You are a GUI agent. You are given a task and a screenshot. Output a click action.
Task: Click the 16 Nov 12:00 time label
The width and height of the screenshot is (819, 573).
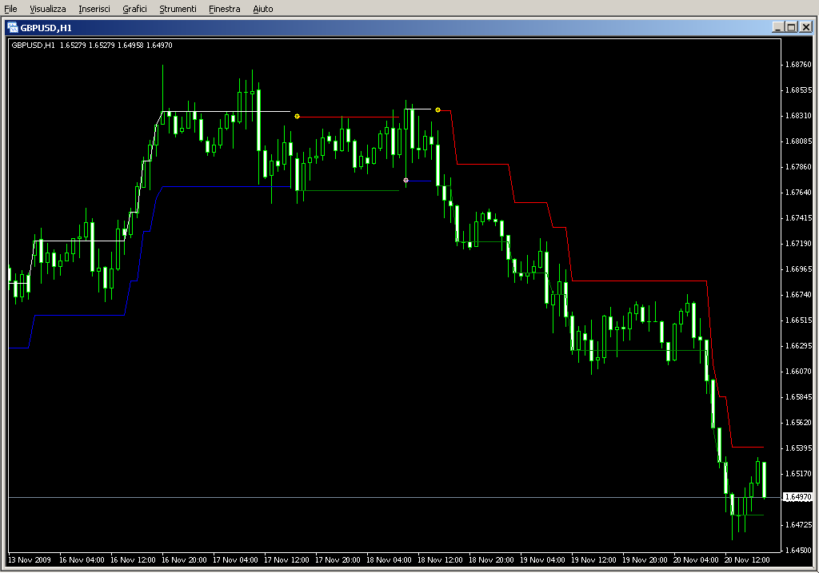[x=133, y=560]
